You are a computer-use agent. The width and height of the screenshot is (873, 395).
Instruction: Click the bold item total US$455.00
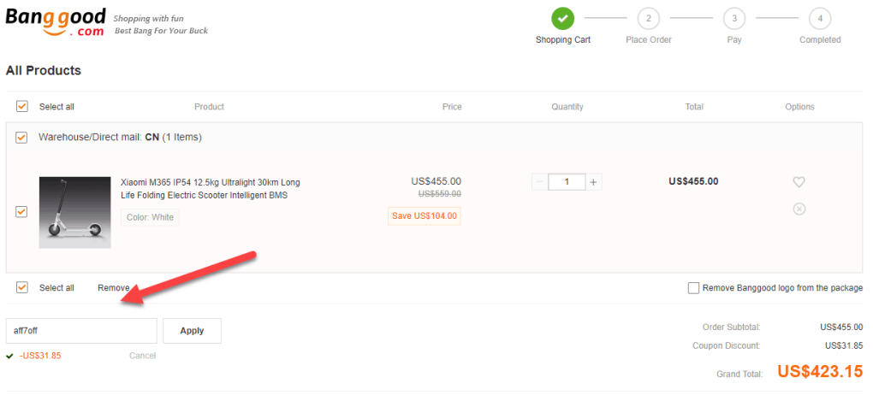click(693, 181)
